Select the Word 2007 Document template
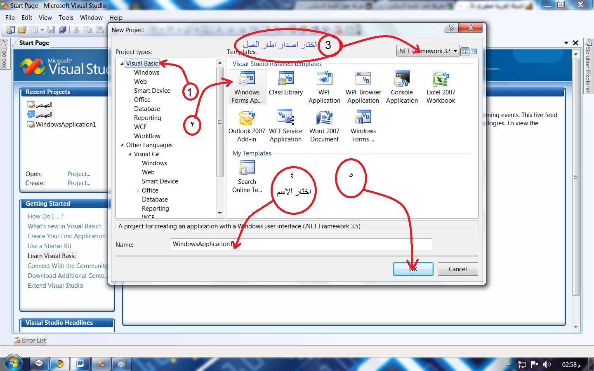Screen dimensions: 594x371 pyautogui.click(x=325, y=126)
